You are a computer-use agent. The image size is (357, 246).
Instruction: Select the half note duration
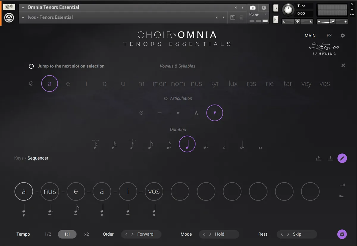coord(224,144)
